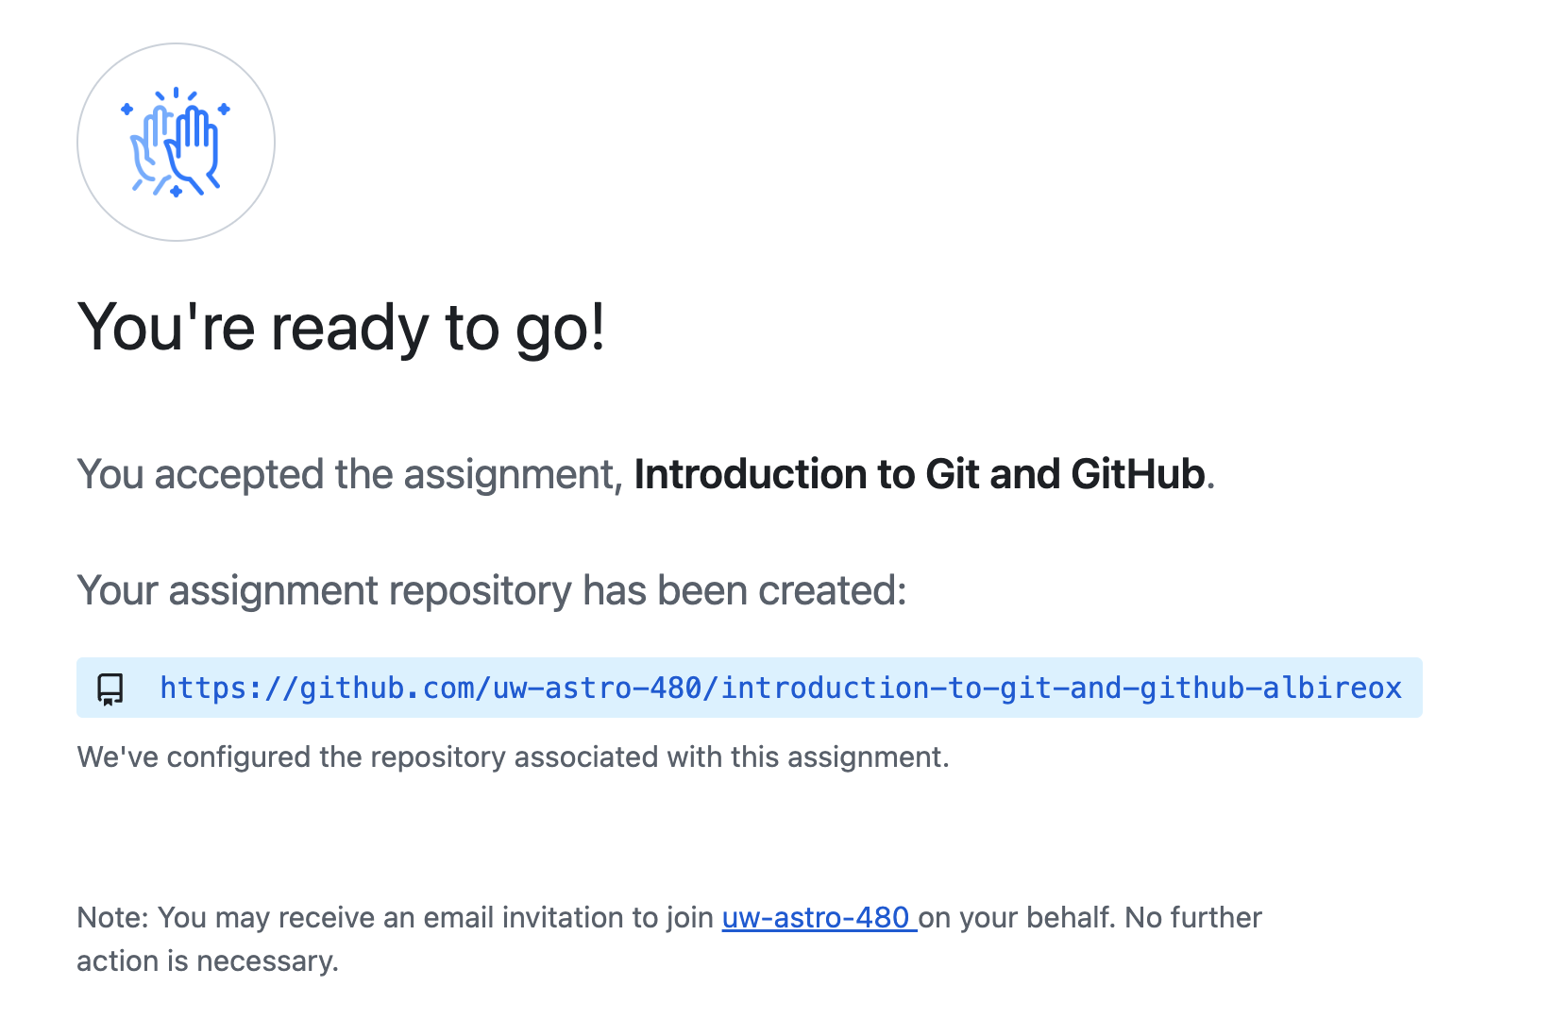Open the uw-astro-480 organization link in note
The image size is (1554, 1020).
click(x=818, y=917)
